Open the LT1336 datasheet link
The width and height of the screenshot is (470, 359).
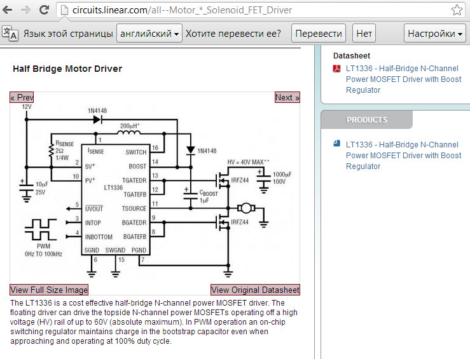point(403,79)
